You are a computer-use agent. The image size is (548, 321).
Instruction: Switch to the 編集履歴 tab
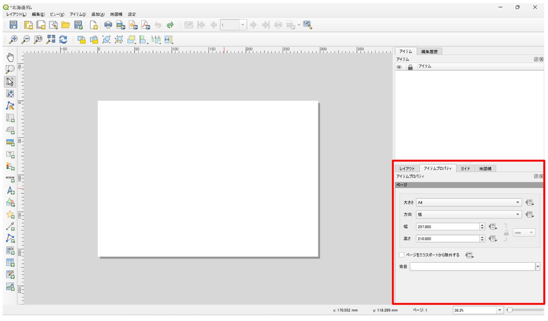tap(429, 51)
